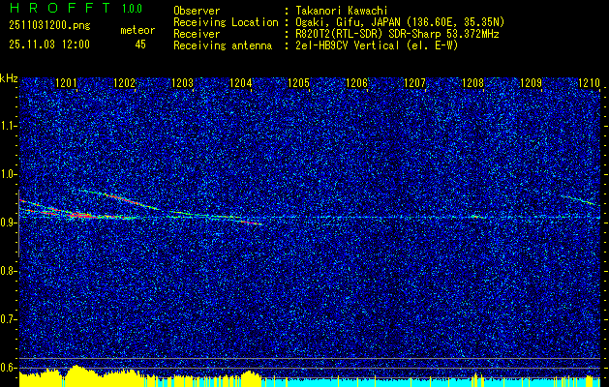Click the meteor count 45
This screenshot has width=609, height=387.
point(140,45)
